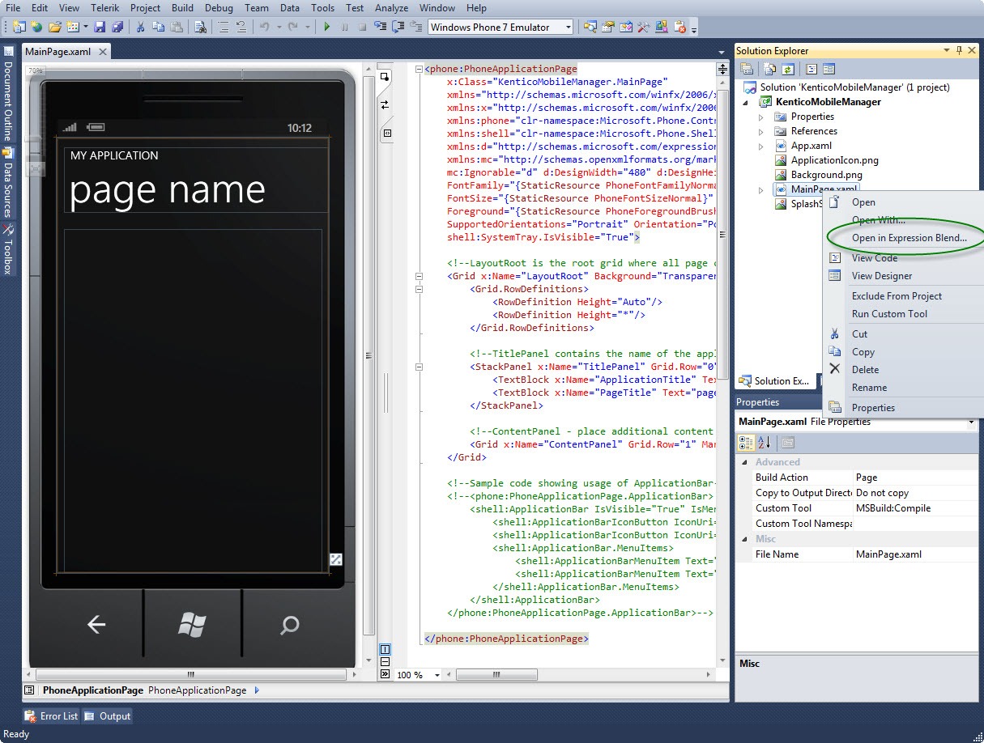The height and width of the screenshot is (743, 984).
Task: Select the page name title in designer
Action: click(x=168, y=190)
